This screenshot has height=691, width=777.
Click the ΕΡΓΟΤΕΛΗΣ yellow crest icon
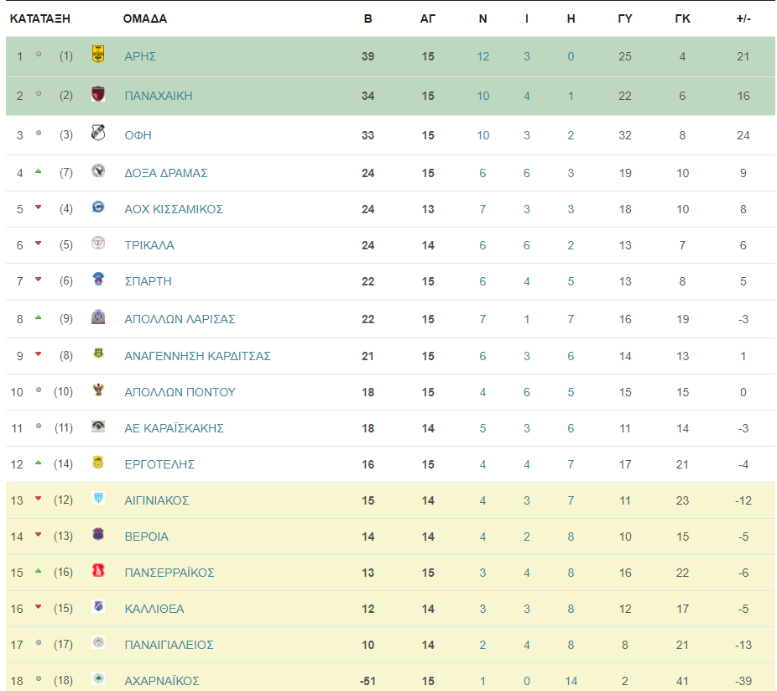click(x=98, y=462)
